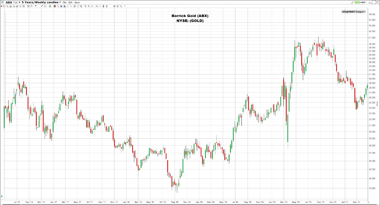Viewport: 380px width, 205px height.
Task: Click the first magnifier icon to zoom in
Action: (x=86, y=6)
